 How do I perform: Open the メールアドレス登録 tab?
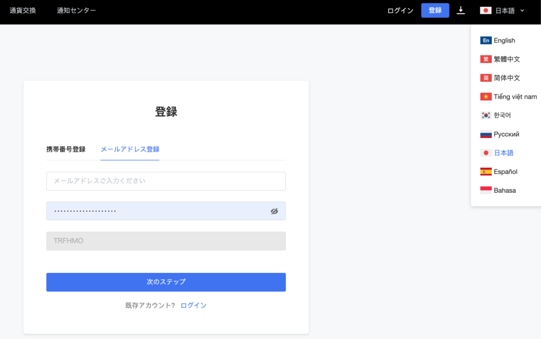(130, 149)
